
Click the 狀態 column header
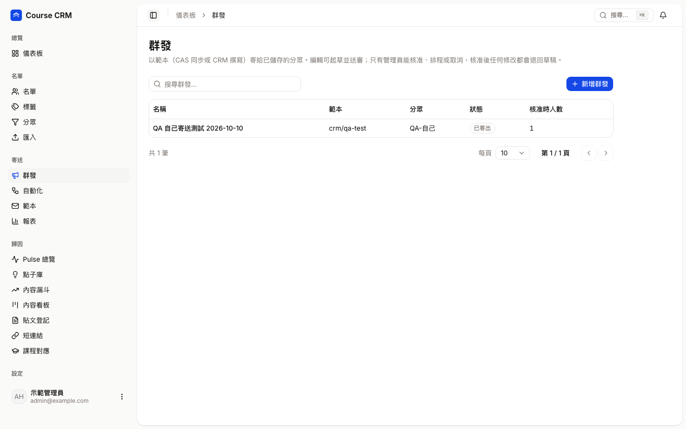click(x=476, y=109)
